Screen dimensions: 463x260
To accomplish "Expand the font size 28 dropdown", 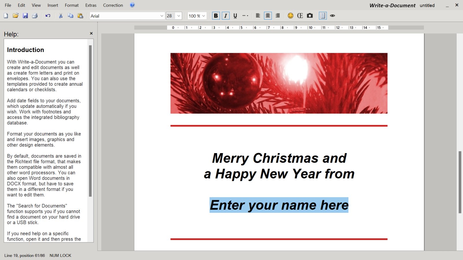I will 179,16.
